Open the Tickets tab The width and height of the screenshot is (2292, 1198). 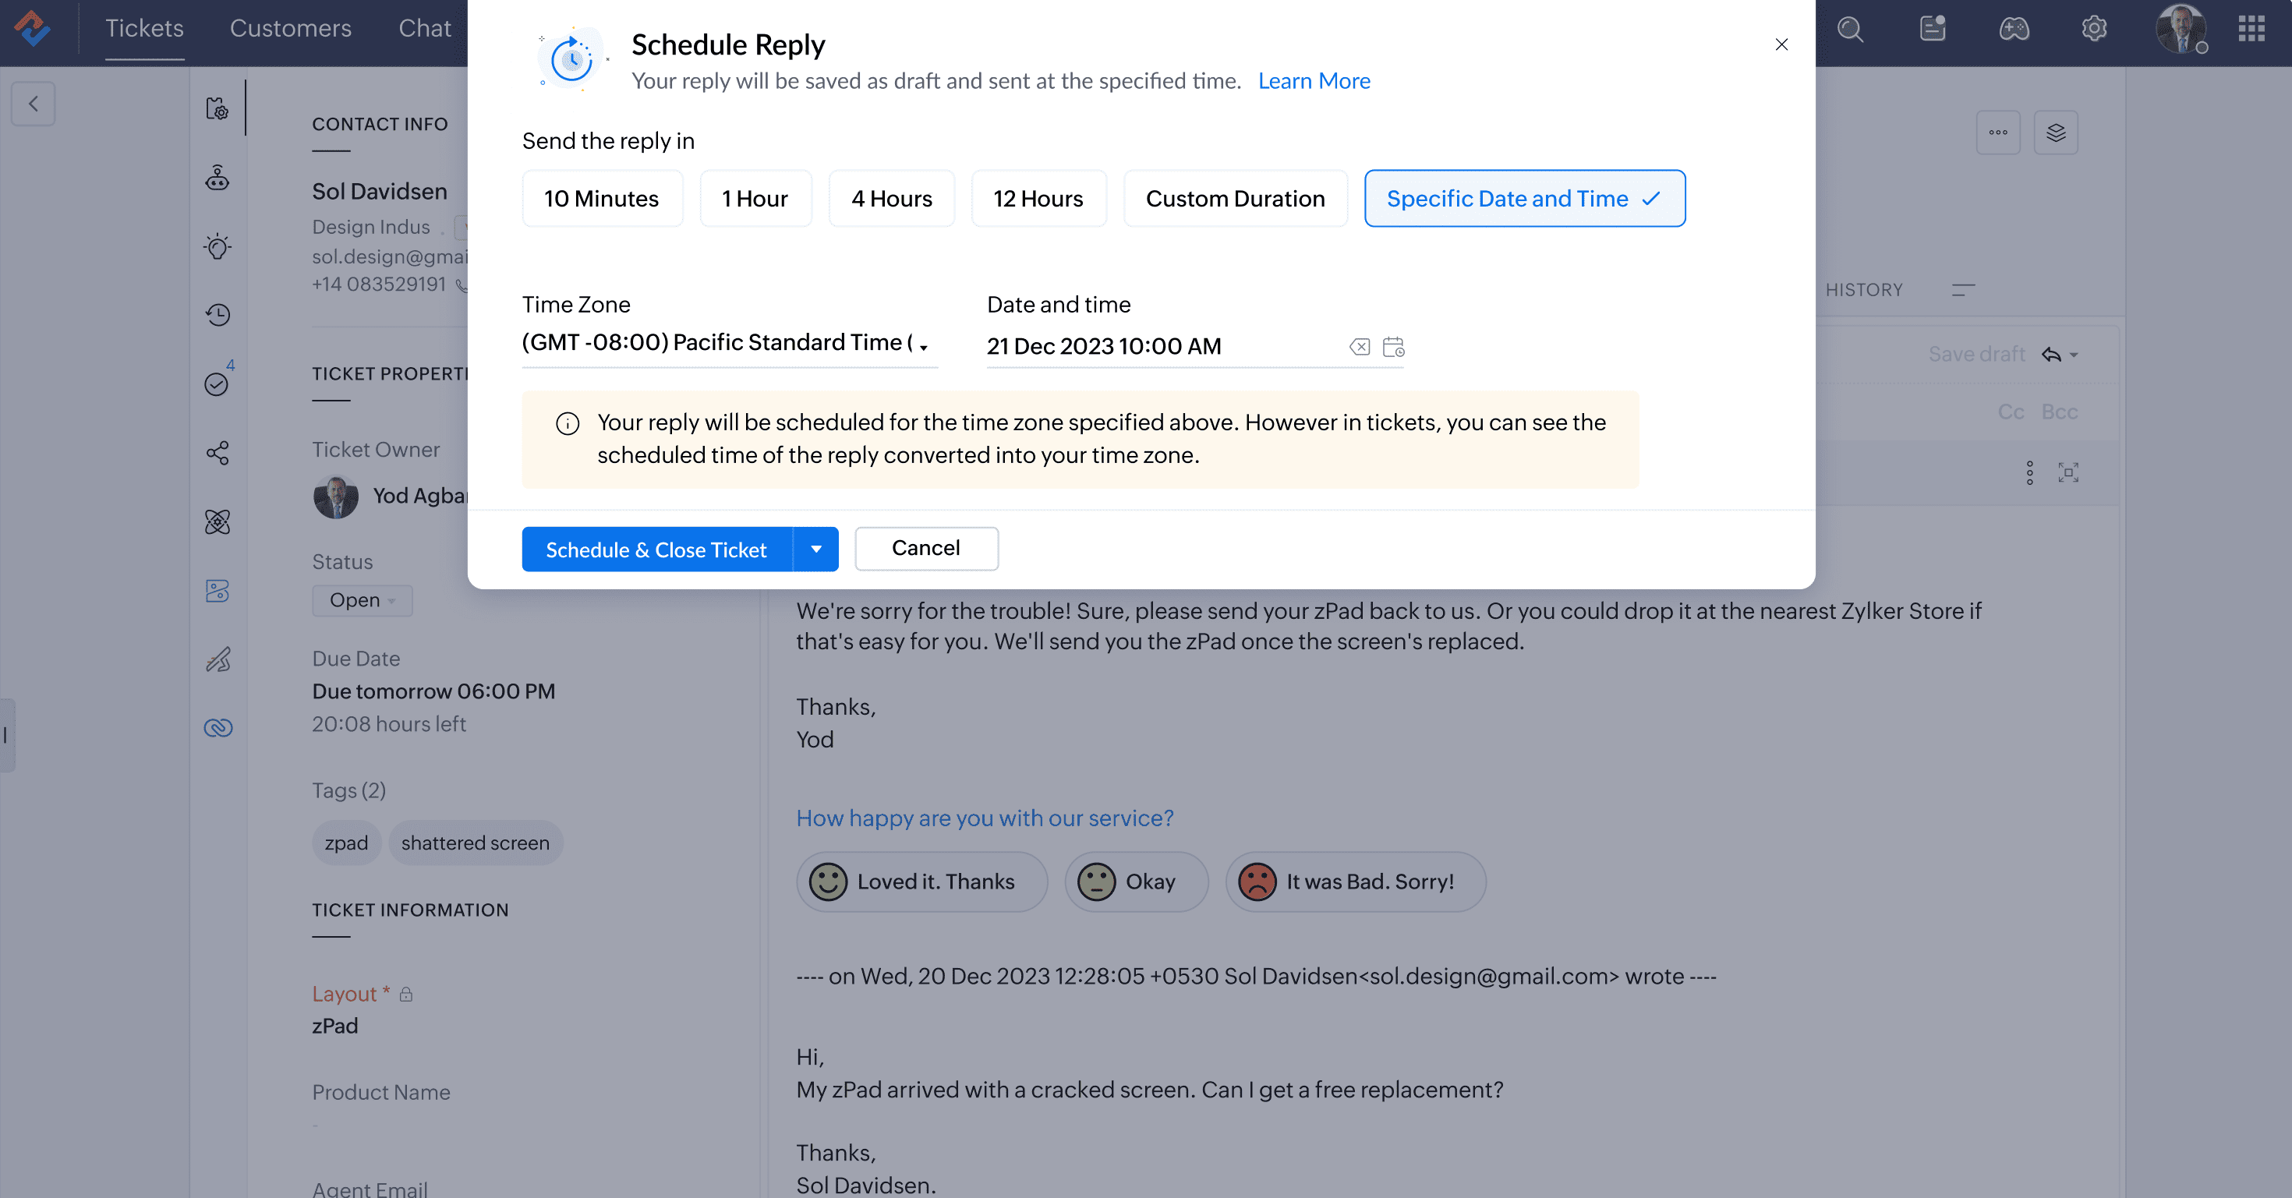point(144,29)
